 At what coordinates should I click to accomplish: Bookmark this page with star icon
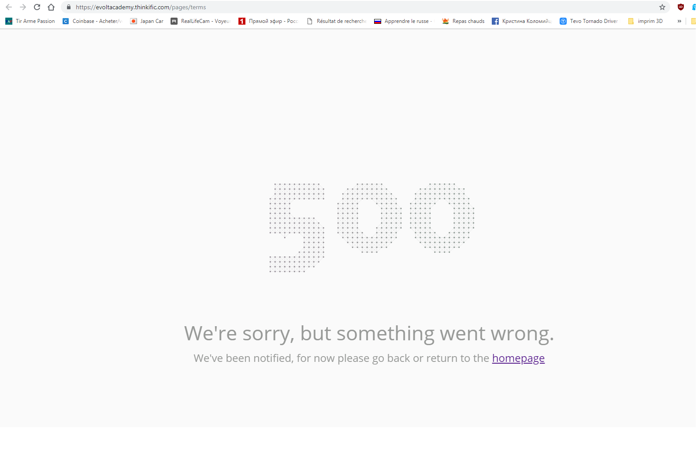(x=662, y=7)
